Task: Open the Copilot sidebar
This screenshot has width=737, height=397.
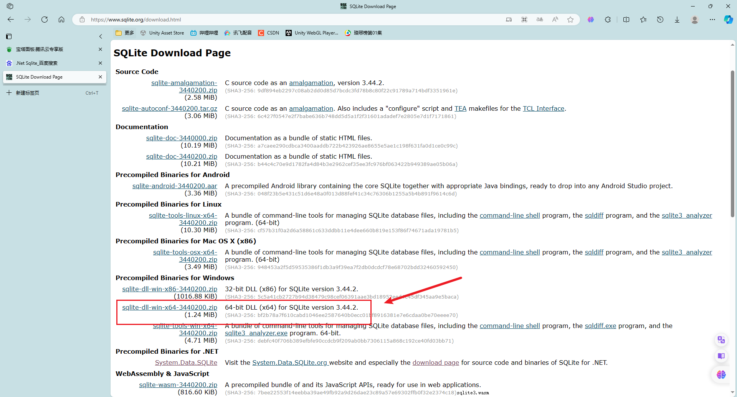Action: point(728,20)
